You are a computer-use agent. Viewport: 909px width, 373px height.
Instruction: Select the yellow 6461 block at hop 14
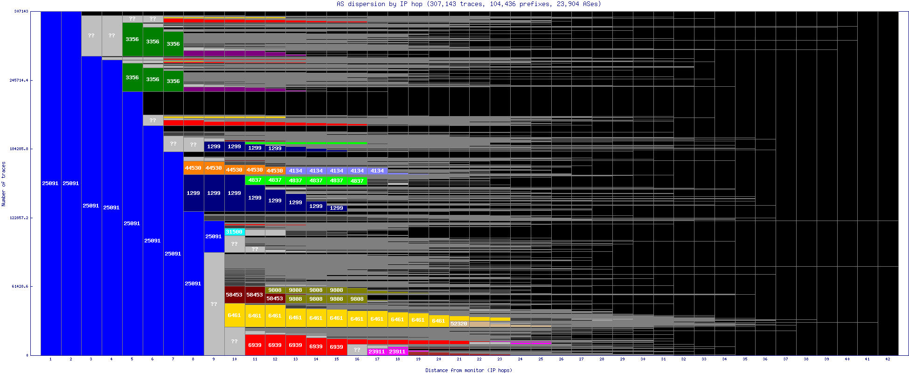(316, 318)
